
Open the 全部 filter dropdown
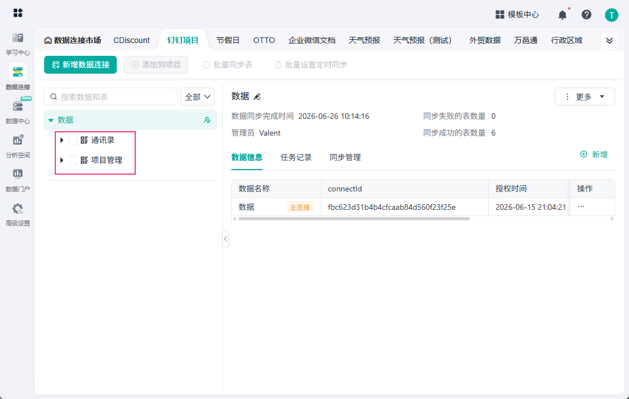(x=197, y=97)
